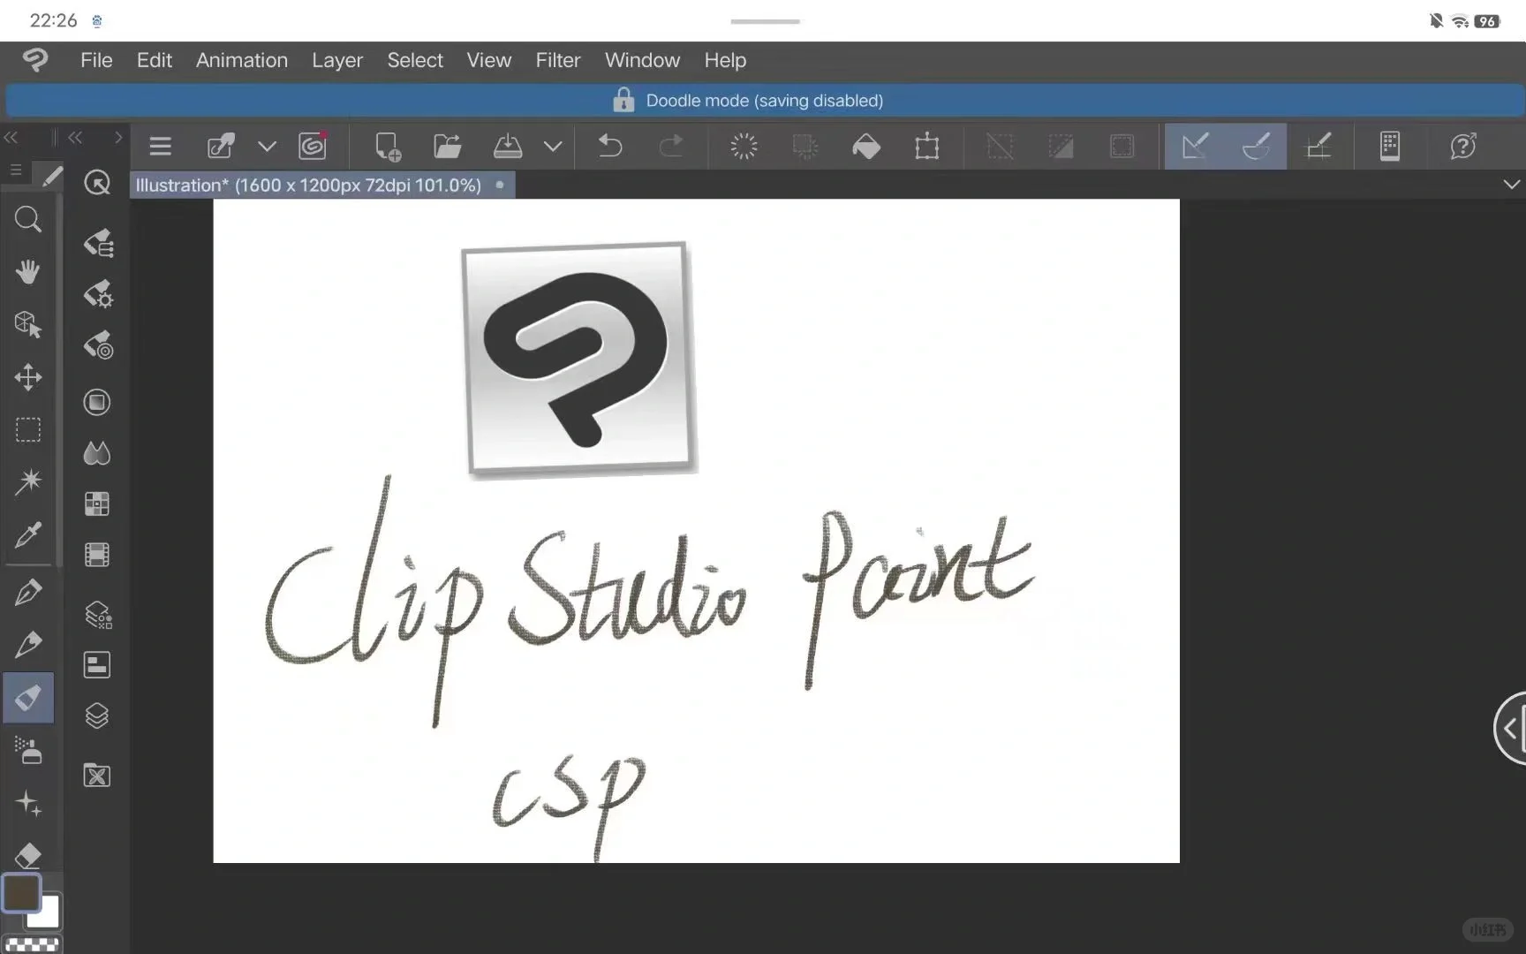Click the Transform icon in the command bar

pyautogui.click(x=927, y=146)
